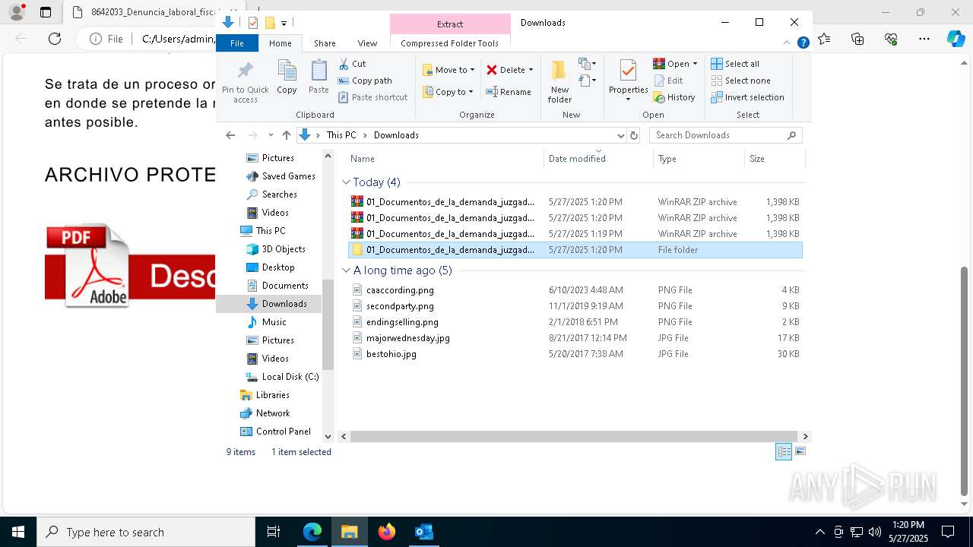The image size is (973, 547).
Task: Select caaccording.png file
Action: (575, 290)
